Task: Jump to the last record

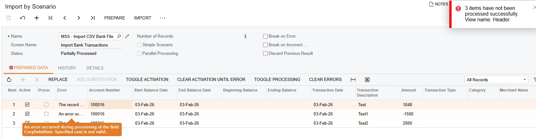Action: (93, 18)
